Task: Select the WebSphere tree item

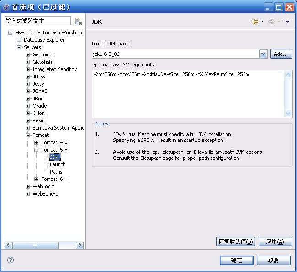Action: [x=45, y=194]
